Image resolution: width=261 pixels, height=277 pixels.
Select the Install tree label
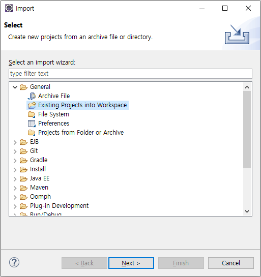coord(38,169)
